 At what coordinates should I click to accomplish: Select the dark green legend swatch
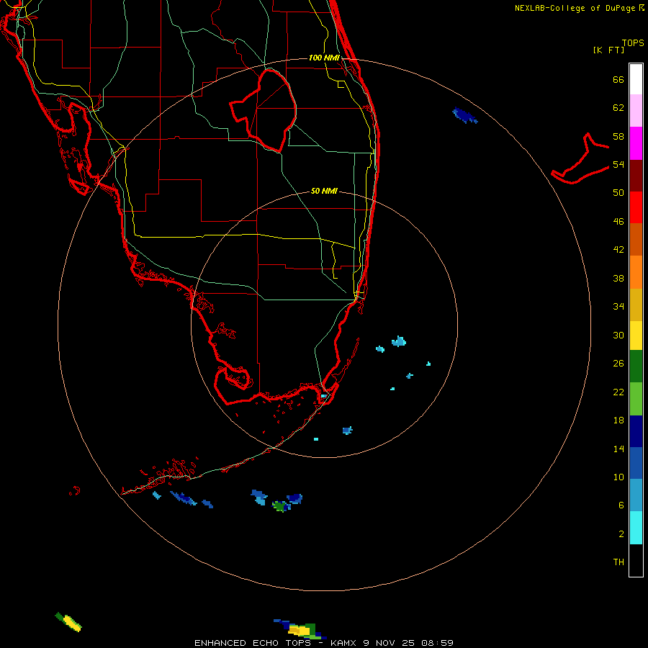click(636, 366)
